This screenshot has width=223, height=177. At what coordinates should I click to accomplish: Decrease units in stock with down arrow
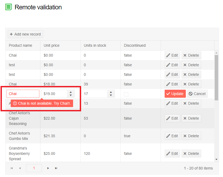click(x=111, y=95)
